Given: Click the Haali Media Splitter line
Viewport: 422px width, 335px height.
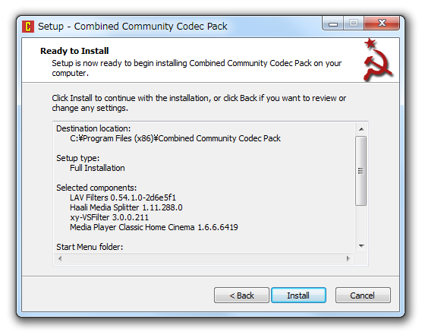Looking at the screenshot, I should (x=126, y=207).
